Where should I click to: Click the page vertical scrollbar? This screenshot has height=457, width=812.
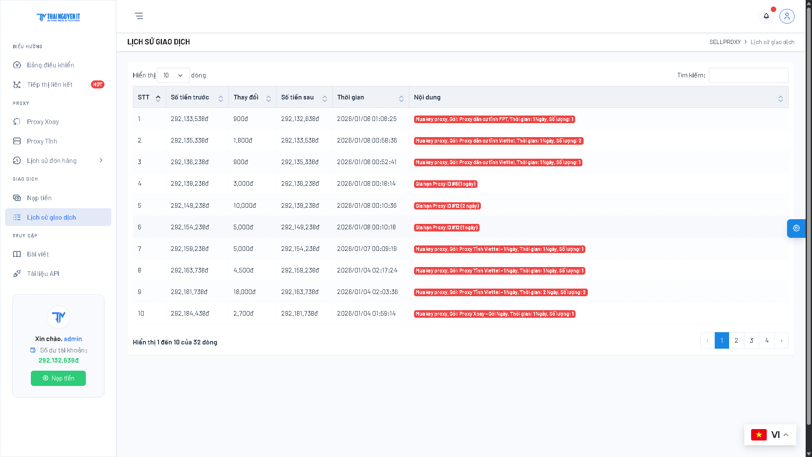(x=809, y=216)
